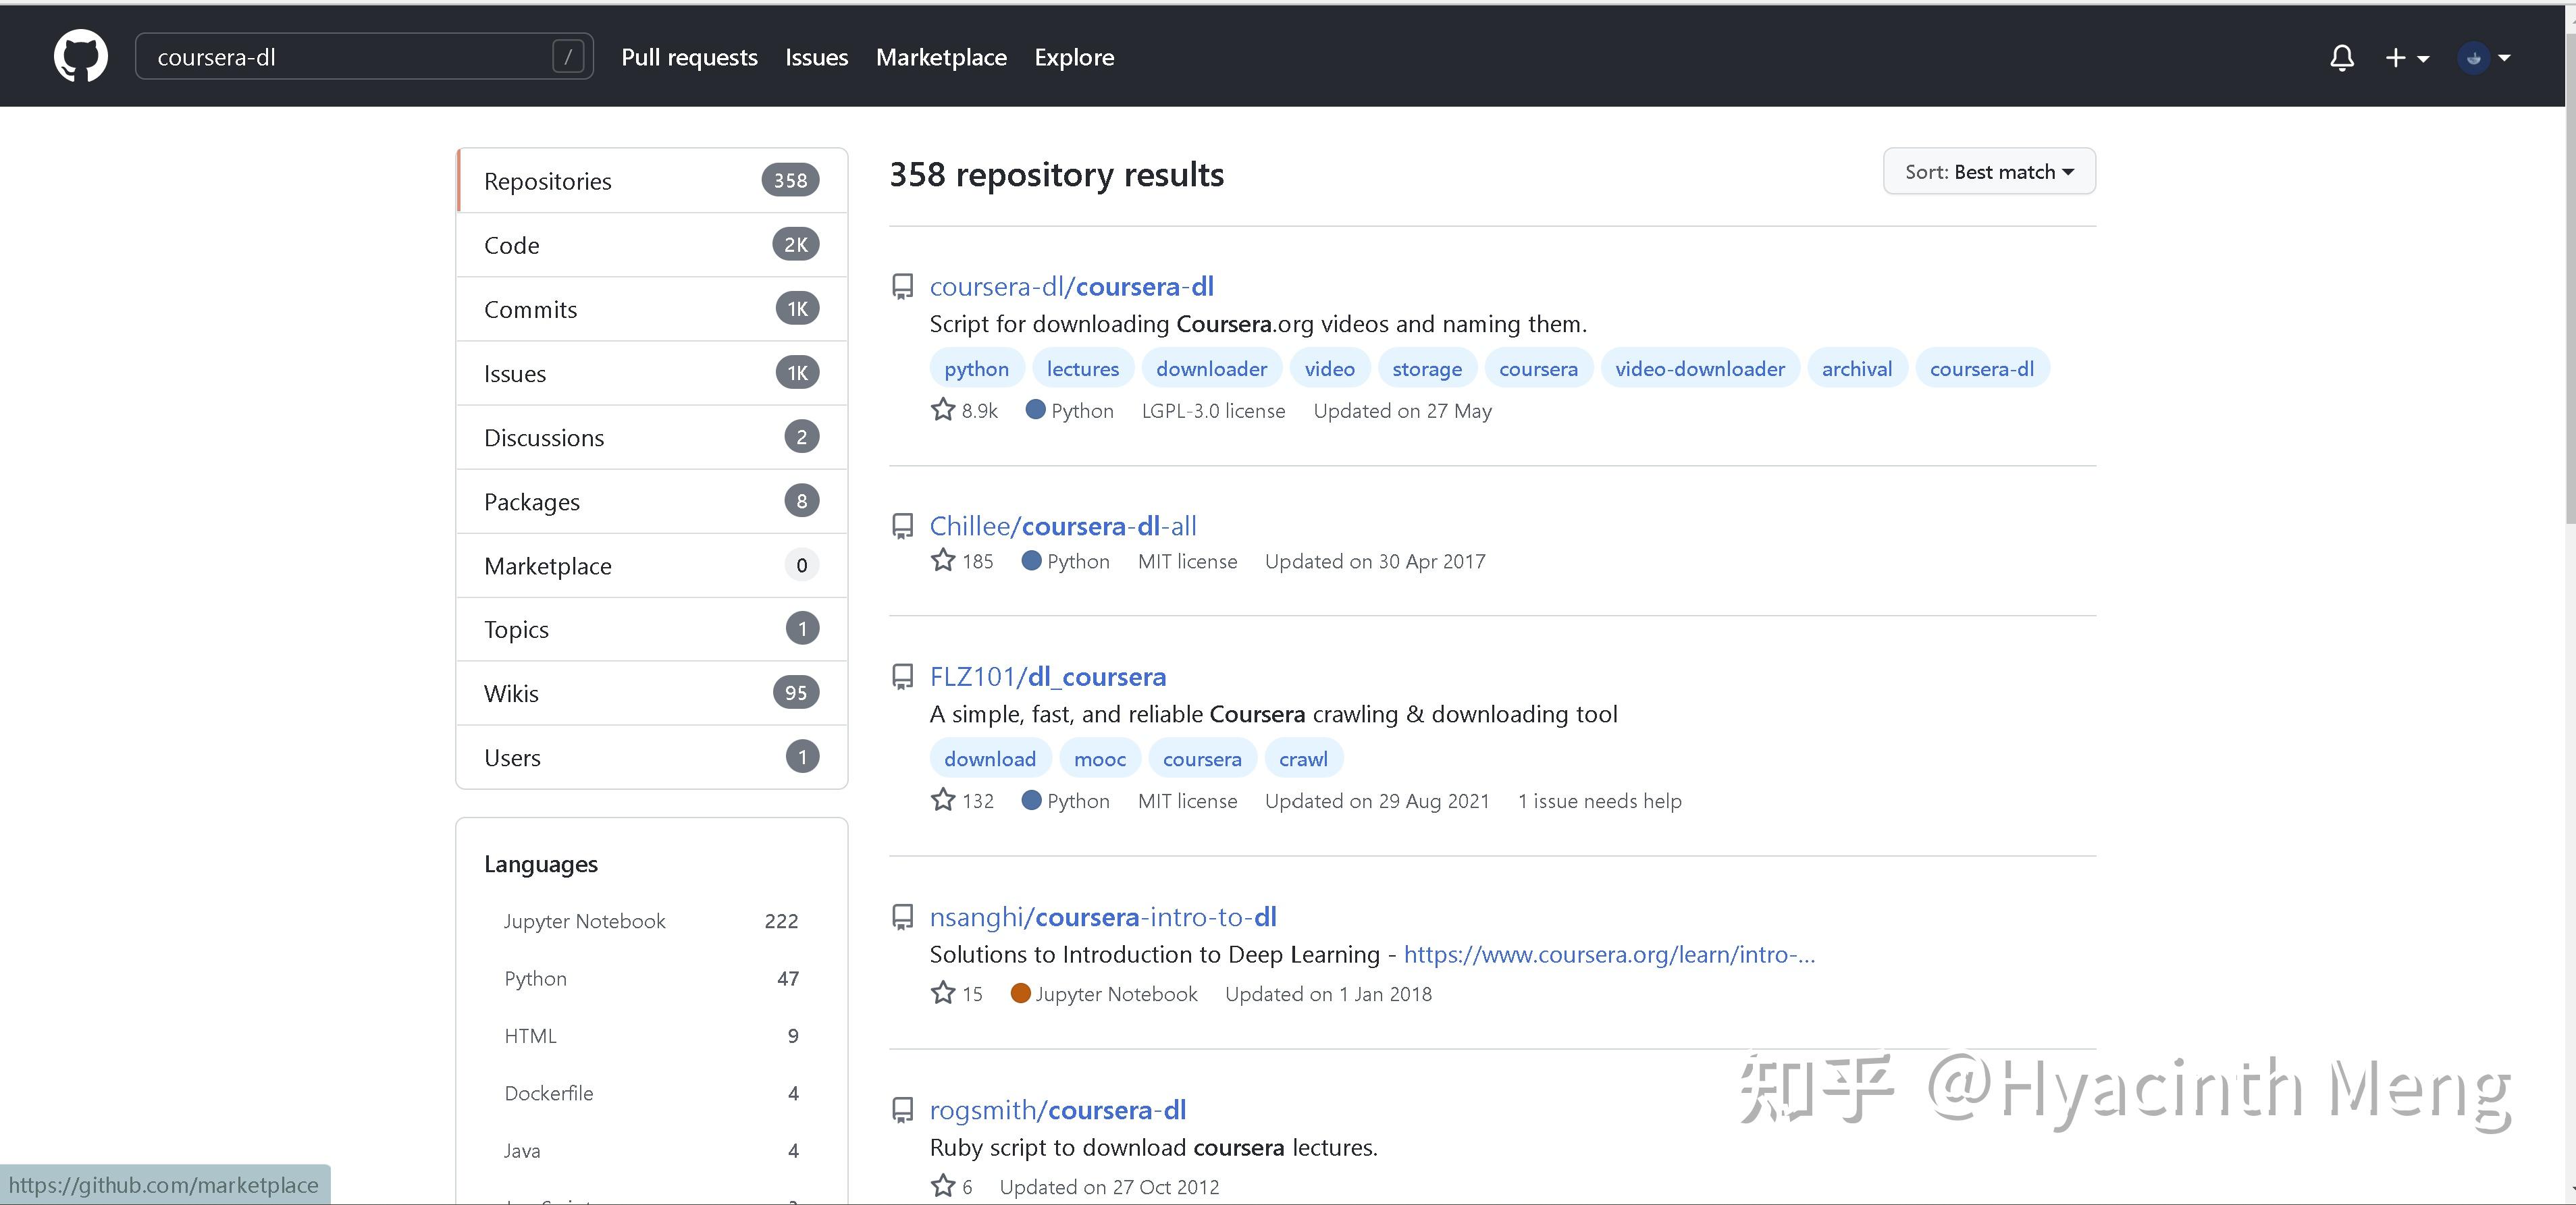2576x1205 pixels.
Task: Click the video topic tag
Action: click(1329, 369)
